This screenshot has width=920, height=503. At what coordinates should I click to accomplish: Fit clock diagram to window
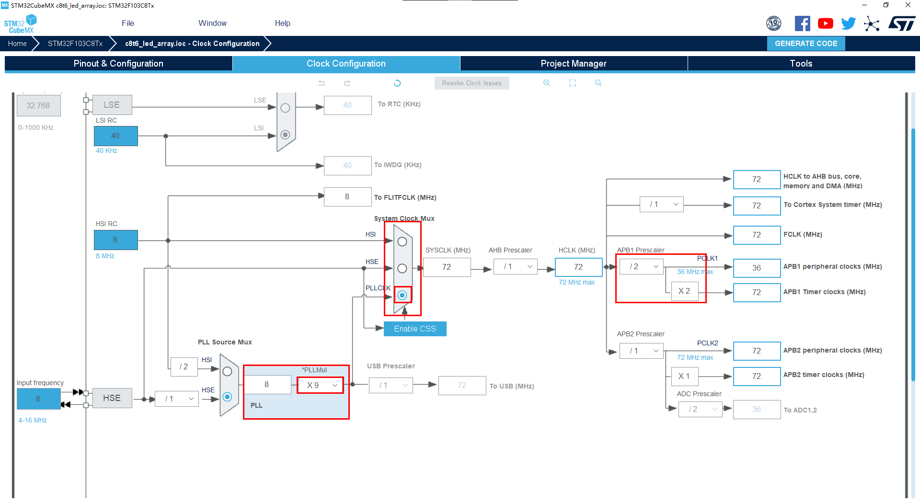coord(573,83)
